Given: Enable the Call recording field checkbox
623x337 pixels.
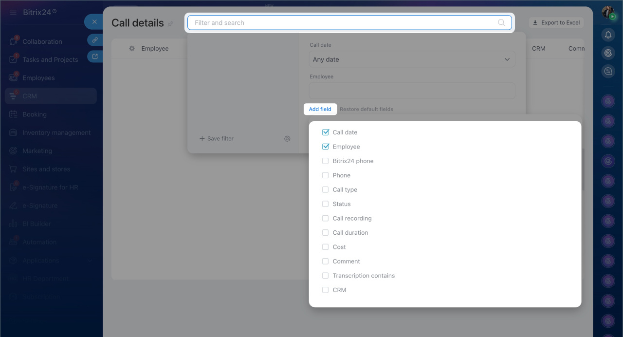Looking at the screenshot, I should [326, 218].
